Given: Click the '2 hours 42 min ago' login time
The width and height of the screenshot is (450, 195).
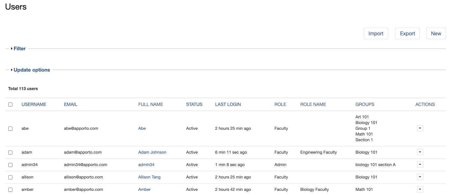Looking at the screenshot, I should pos(233,190).
